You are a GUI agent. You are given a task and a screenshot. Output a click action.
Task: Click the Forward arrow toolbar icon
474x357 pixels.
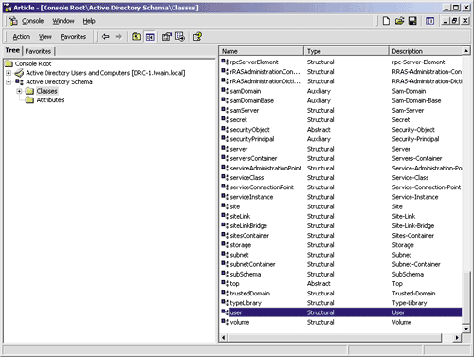point(118,37)
